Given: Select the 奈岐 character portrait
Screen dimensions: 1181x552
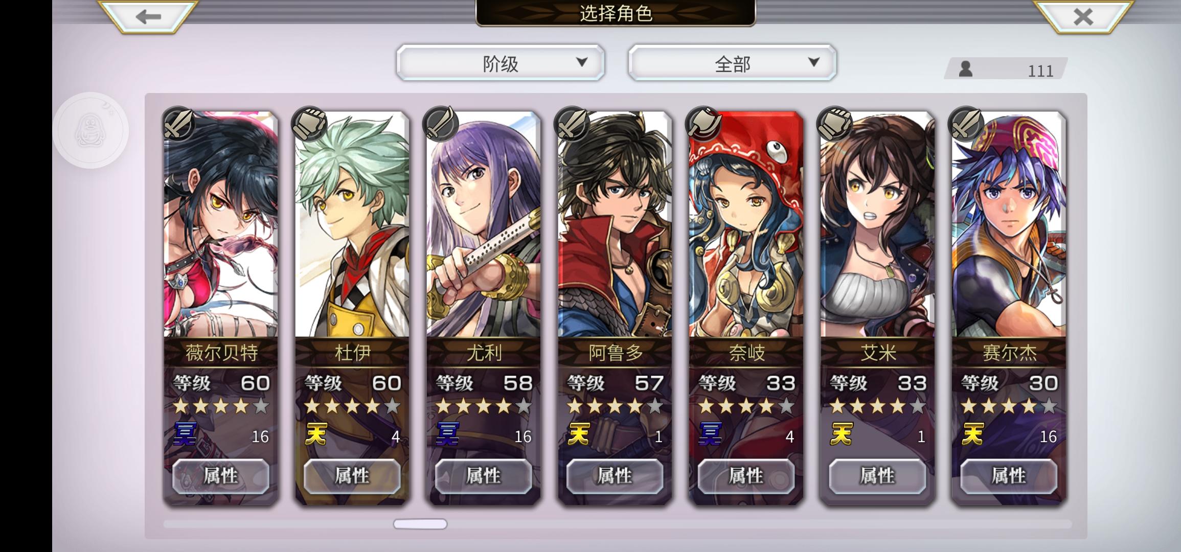Looking at the screenshot, I should coord(746,225).
